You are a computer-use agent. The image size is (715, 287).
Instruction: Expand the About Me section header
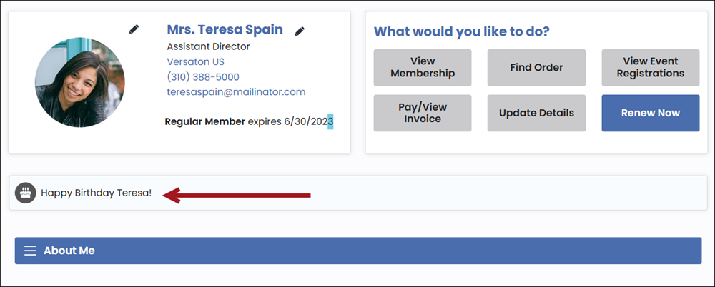pos(358,251)
